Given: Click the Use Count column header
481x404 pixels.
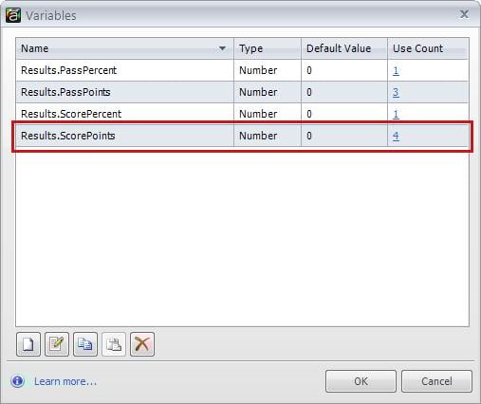Looking at the screenshot, I should tap(428, 48).
